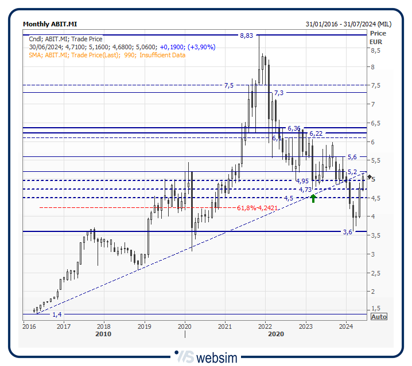Click the 8,83 resistance level label

[x=246, y=36]
